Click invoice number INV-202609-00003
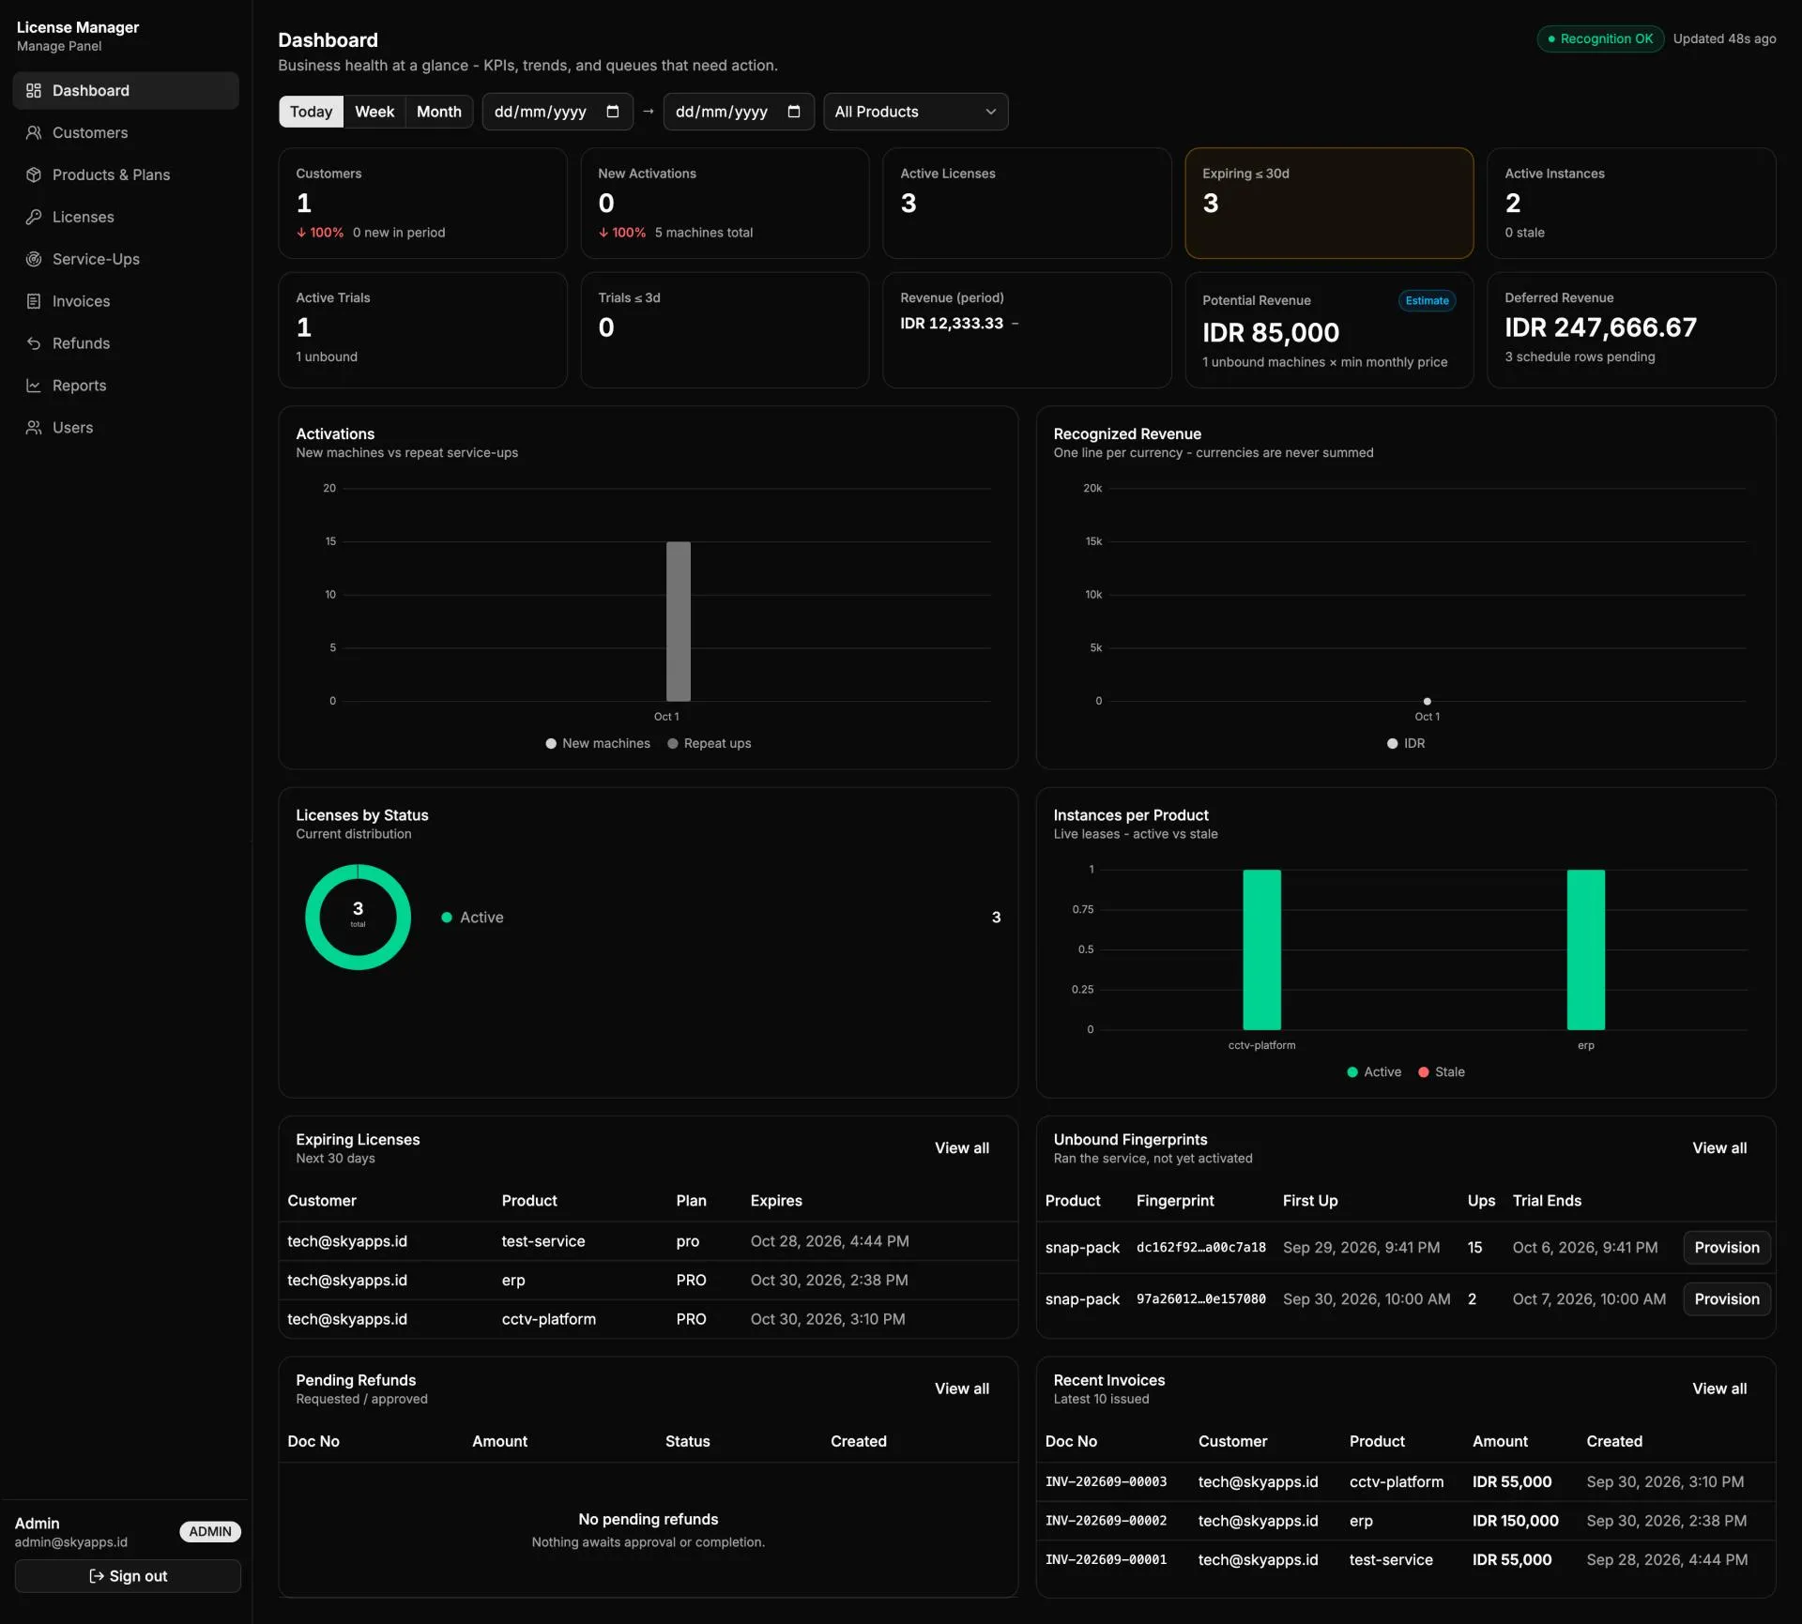This screenshot has width=1802, height=1624. (x=1106, y=1482)
